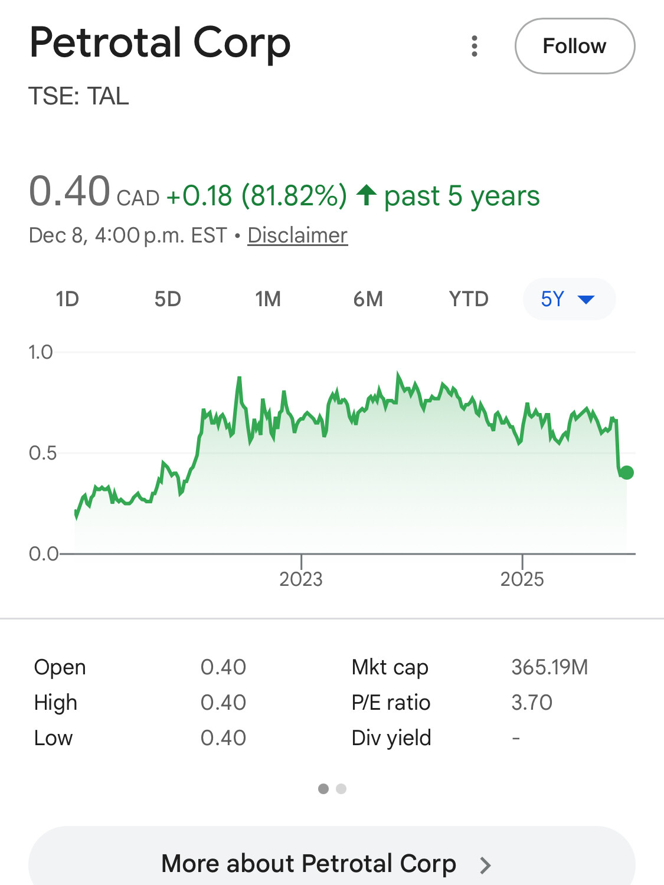Image resolution: width=664 pixels, height=885 pixels.
Task: Select the 1D time range tab
Action: point(67,299)
